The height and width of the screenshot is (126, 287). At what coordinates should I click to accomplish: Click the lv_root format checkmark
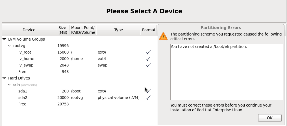point(148,52)
